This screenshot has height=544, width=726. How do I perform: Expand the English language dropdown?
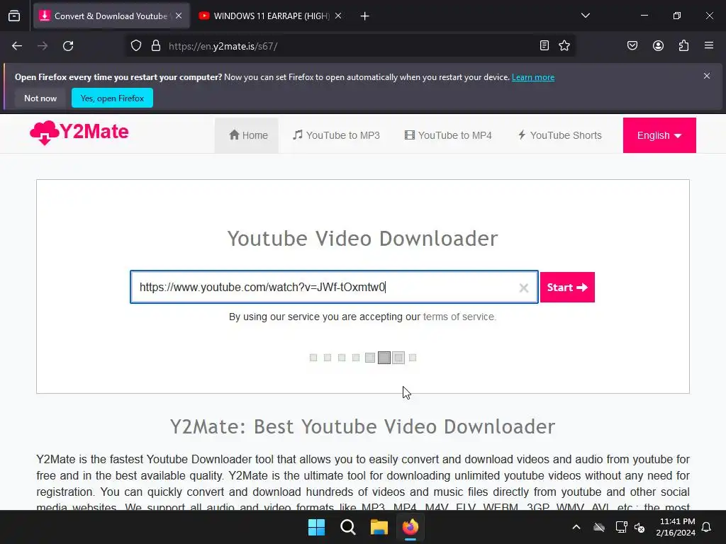coord(659,135)
